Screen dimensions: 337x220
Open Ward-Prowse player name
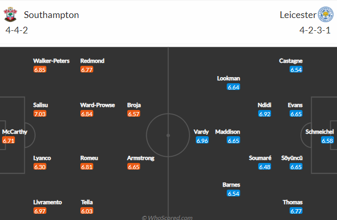point(97,105)
